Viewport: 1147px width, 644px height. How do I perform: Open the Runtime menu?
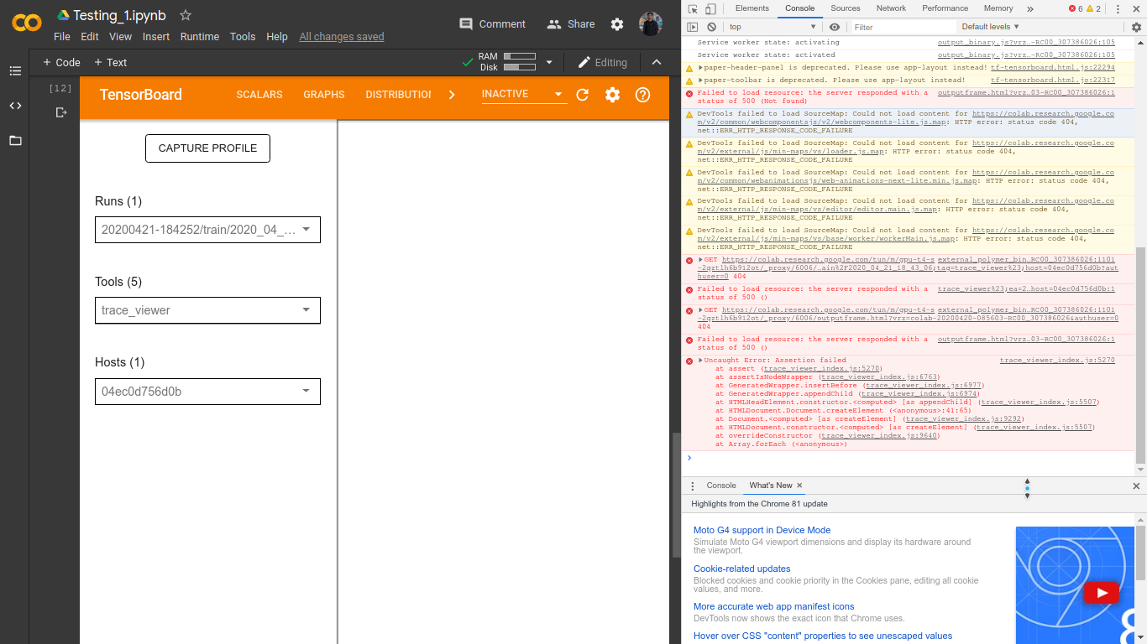(200, 37)
